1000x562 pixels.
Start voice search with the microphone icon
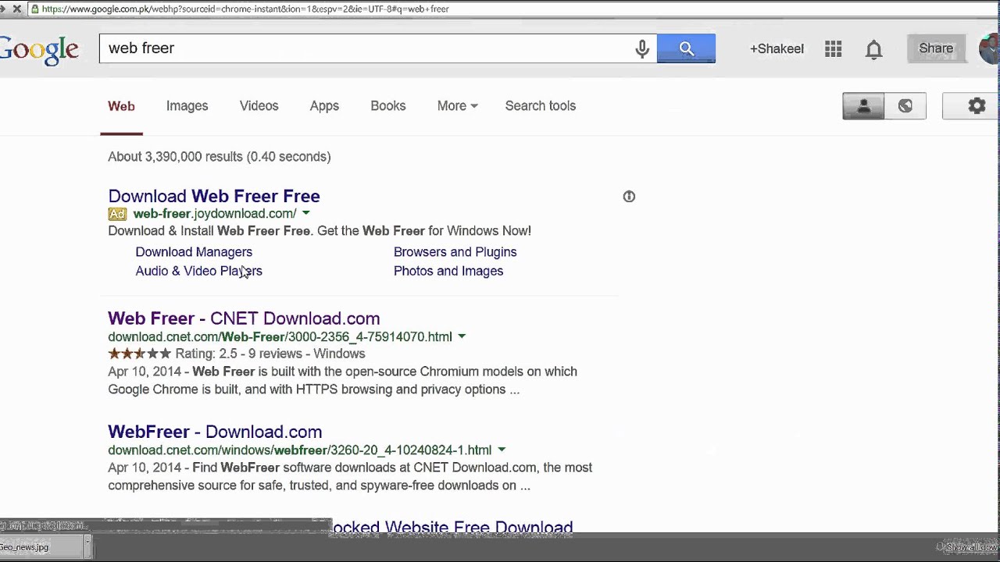click(x=642, y=48)
